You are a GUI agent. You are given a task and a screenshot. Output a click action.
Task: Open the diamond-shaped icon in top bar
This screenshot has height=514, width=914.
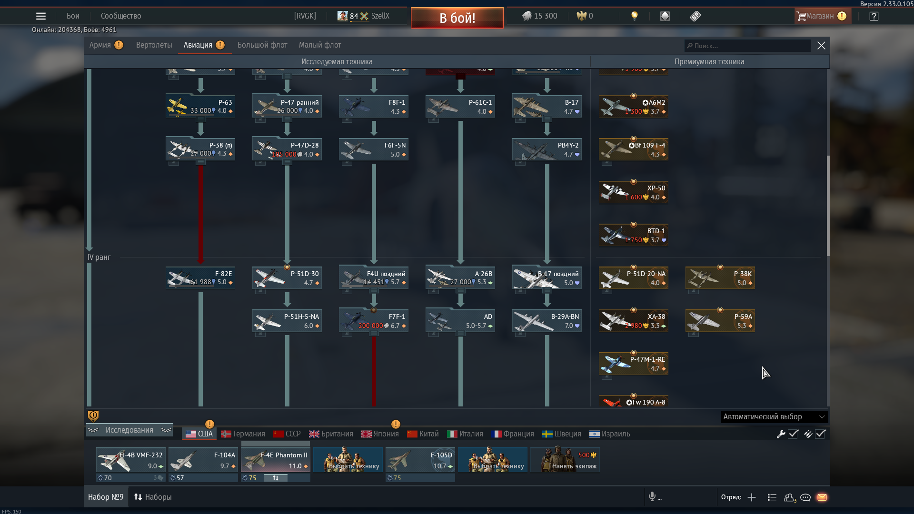[665, 16]
